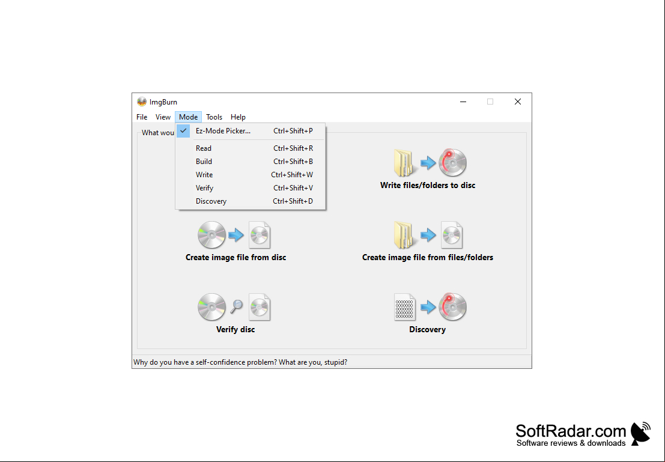Click the Write files/folders to disc label
Image resolution: width=665 pixels, height=462 pixels.
click(x=428, y=186)
